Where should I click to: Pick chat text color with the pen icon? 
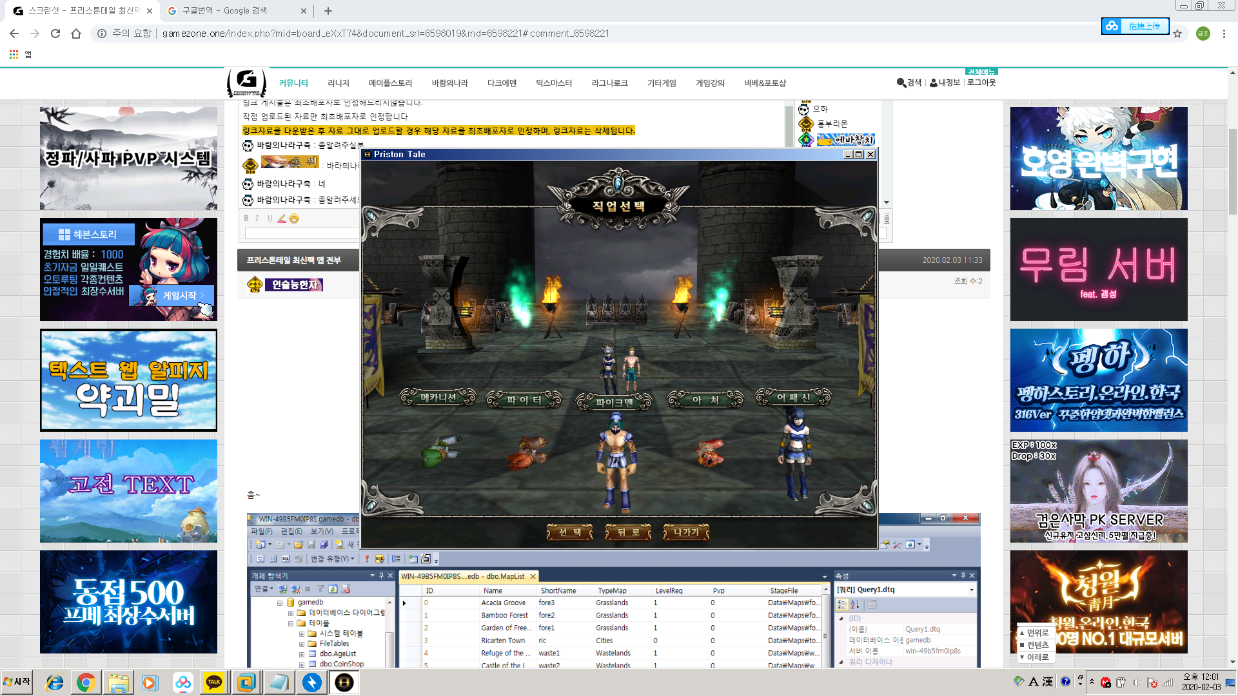coord(282,218)
